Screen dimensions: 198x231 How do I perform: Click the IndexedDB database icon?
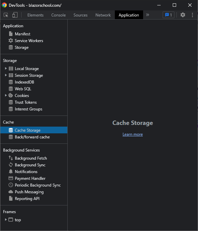click(x=11, y=82)
